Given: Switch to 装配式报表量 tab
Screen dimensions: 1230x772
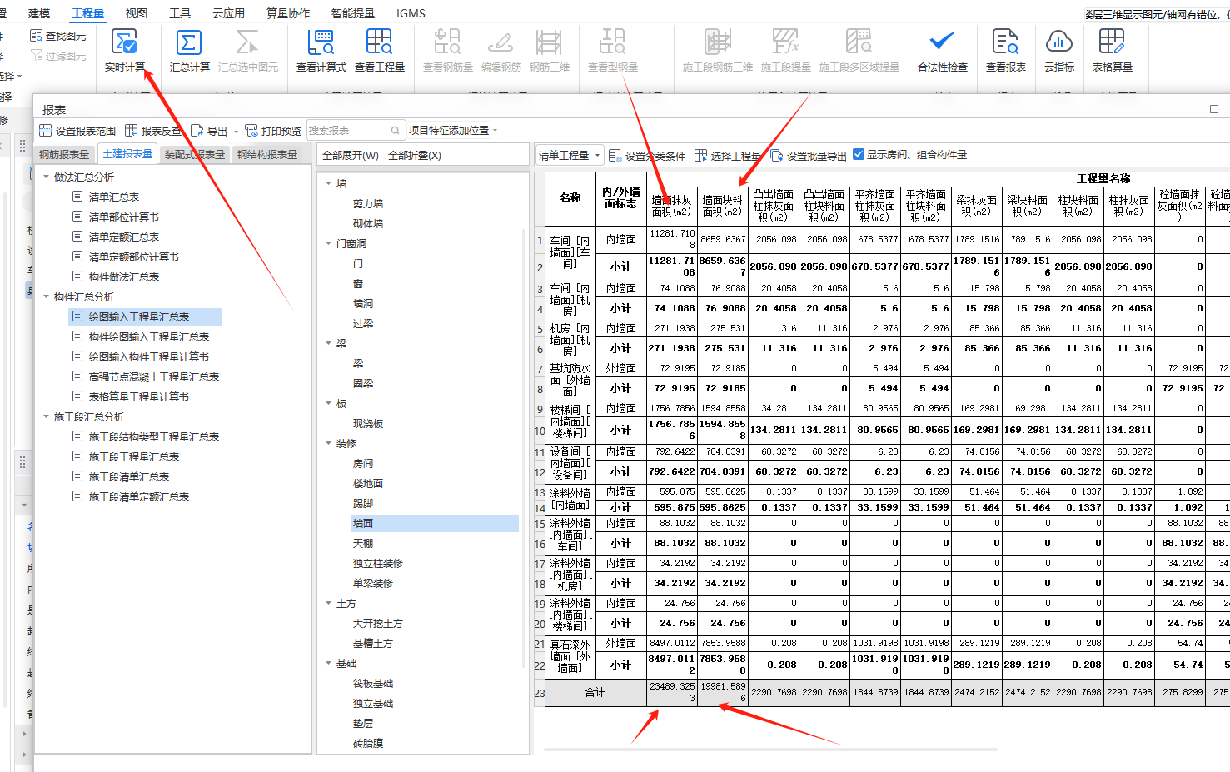Looking at the screenshot, I should 195,154.
